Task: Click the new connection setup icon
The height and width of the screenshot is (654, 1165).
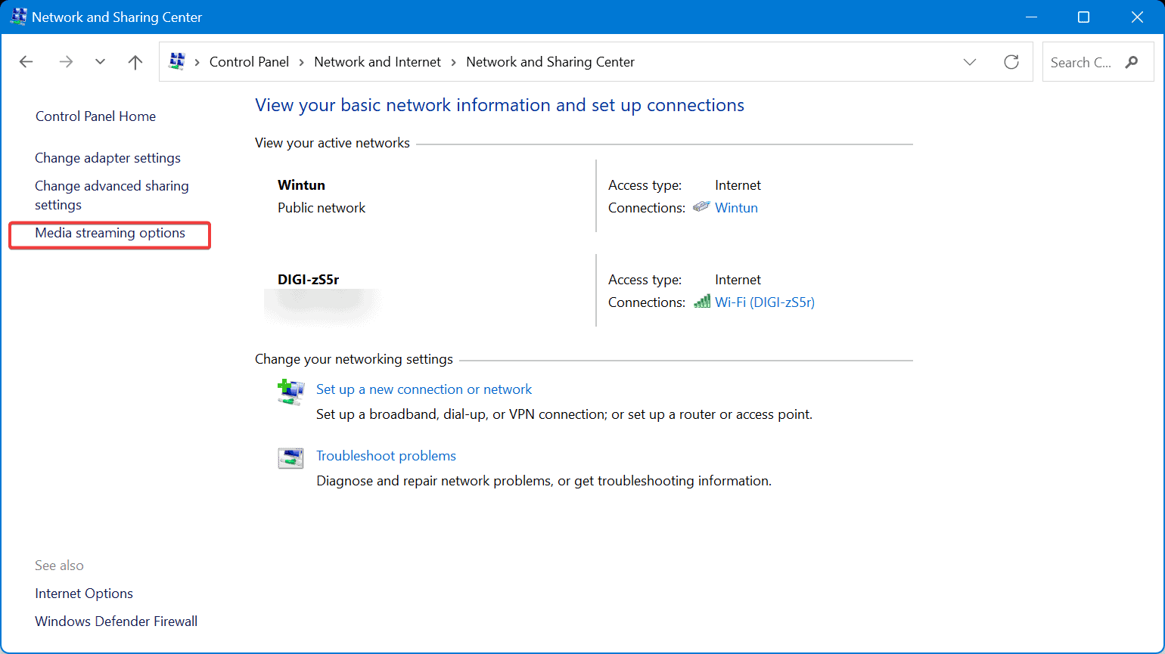Action: [x=290, y=392]
